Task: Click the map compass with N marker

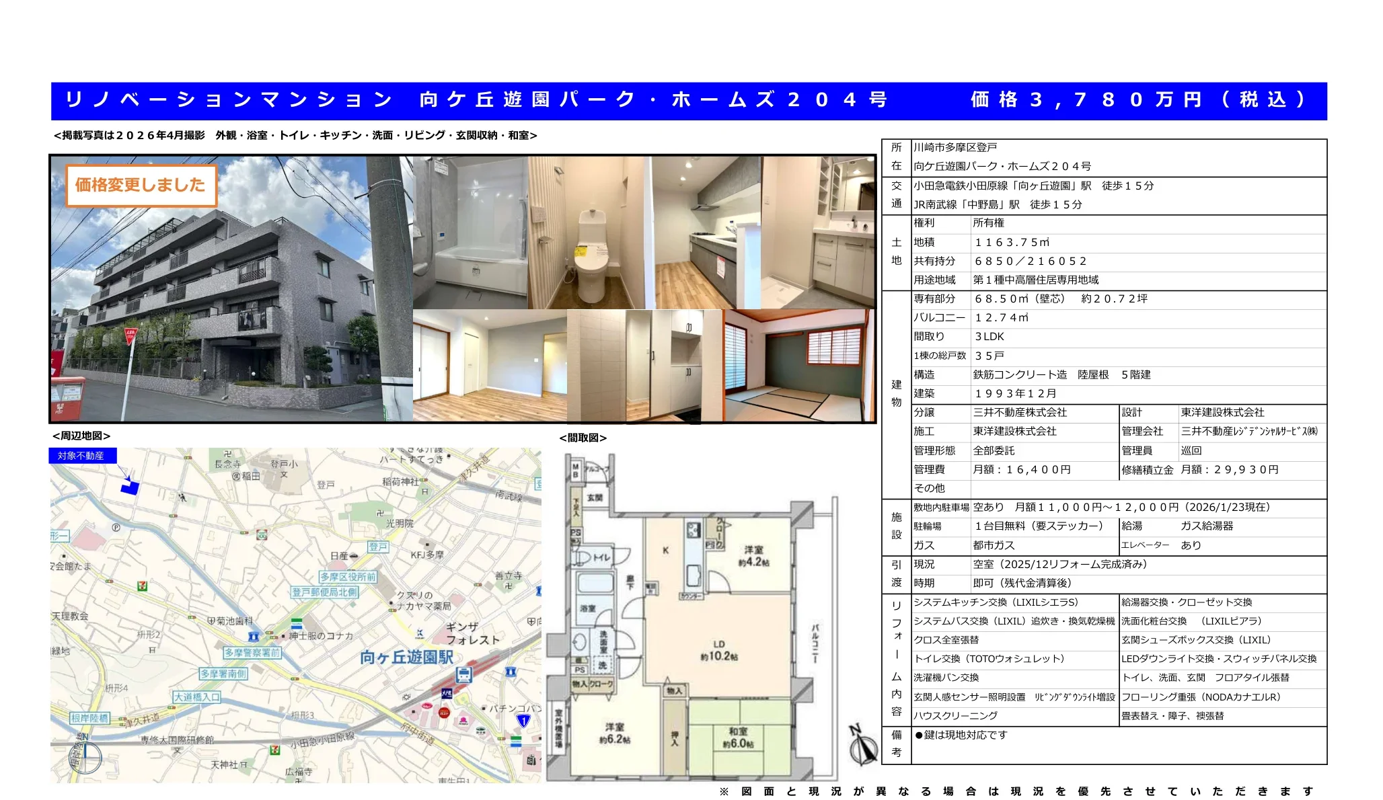Action: pyautogui.click(x=84, y=756)
